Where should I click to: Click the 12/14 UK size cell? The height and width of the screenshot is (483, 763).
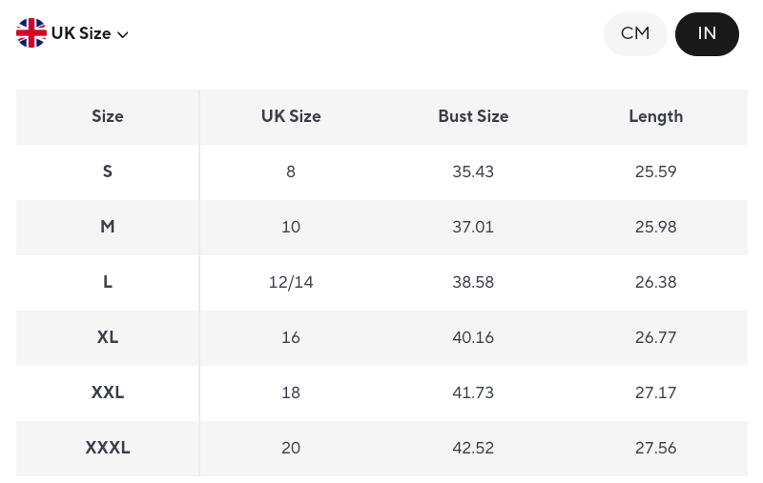(291, 283)
